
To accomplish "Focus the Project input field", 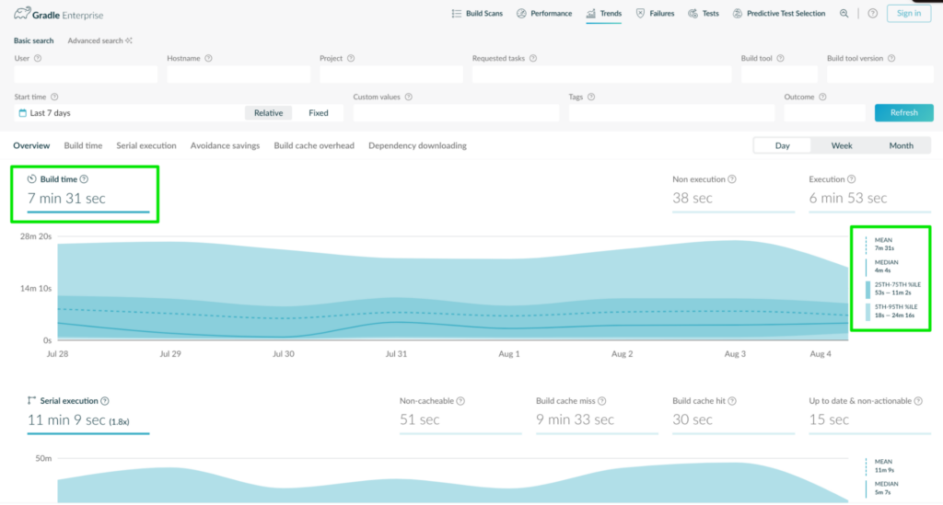I will [x=390, y=74].
